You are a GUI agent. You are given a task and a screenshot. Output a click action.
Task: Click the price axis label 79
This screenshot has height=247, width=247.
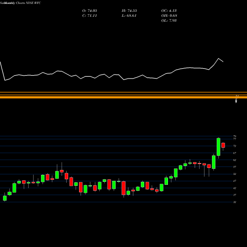point(235,136)
